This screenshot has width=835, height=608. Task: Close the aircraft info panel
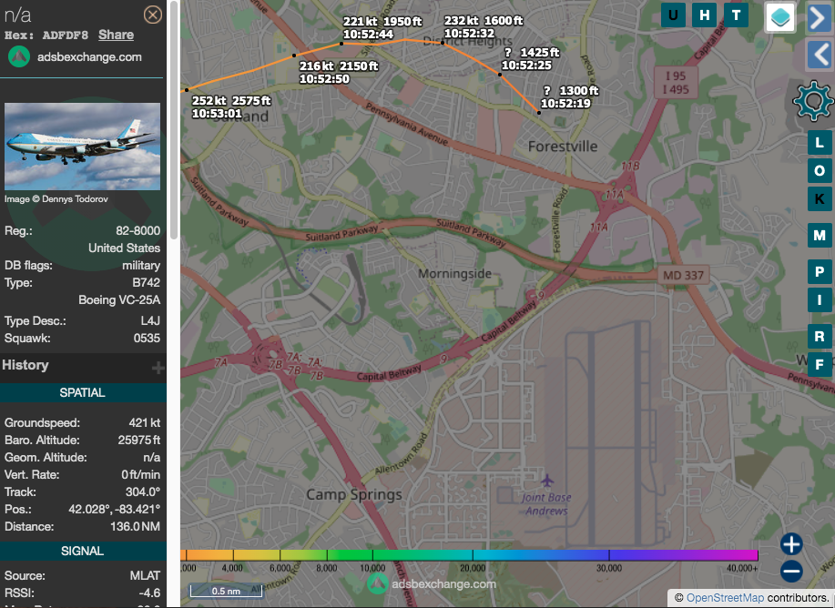(x=153, y=15)
